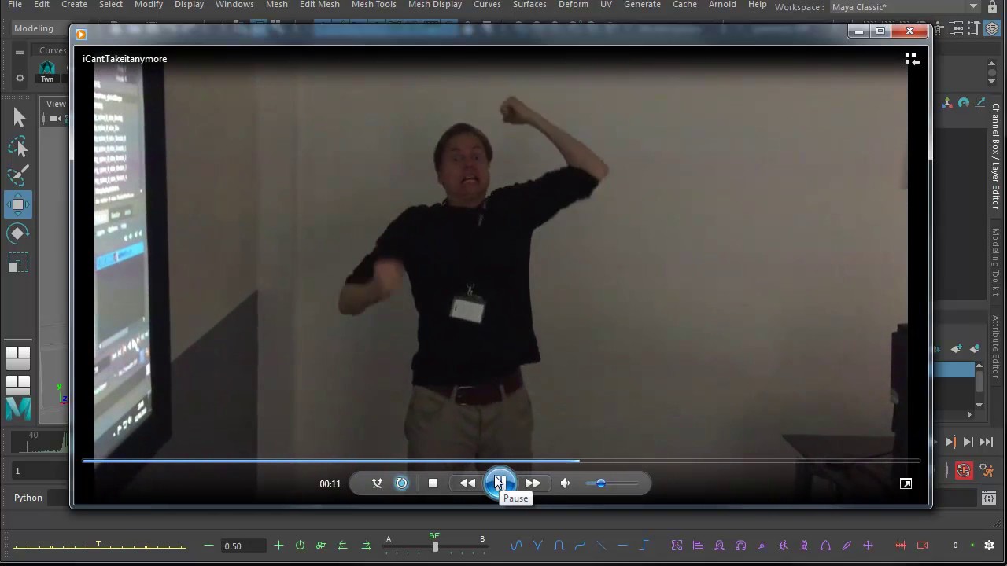Switch to four-pane viewport layout

18,358
